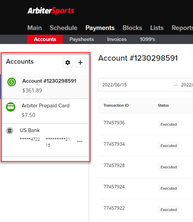This screenshot has width=193, height=222.
Task: Click the Transaction ID column header
Action: pos(116,105)
